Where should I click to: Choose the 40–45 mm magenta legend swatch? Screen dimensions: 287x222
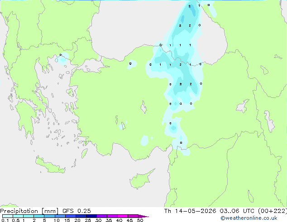tap(123, 216)
